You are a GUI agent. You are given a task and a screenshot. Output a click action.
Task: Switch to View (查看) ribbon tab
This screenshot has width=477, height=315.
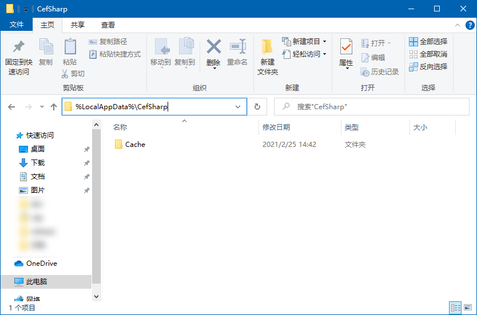(108, 25)
